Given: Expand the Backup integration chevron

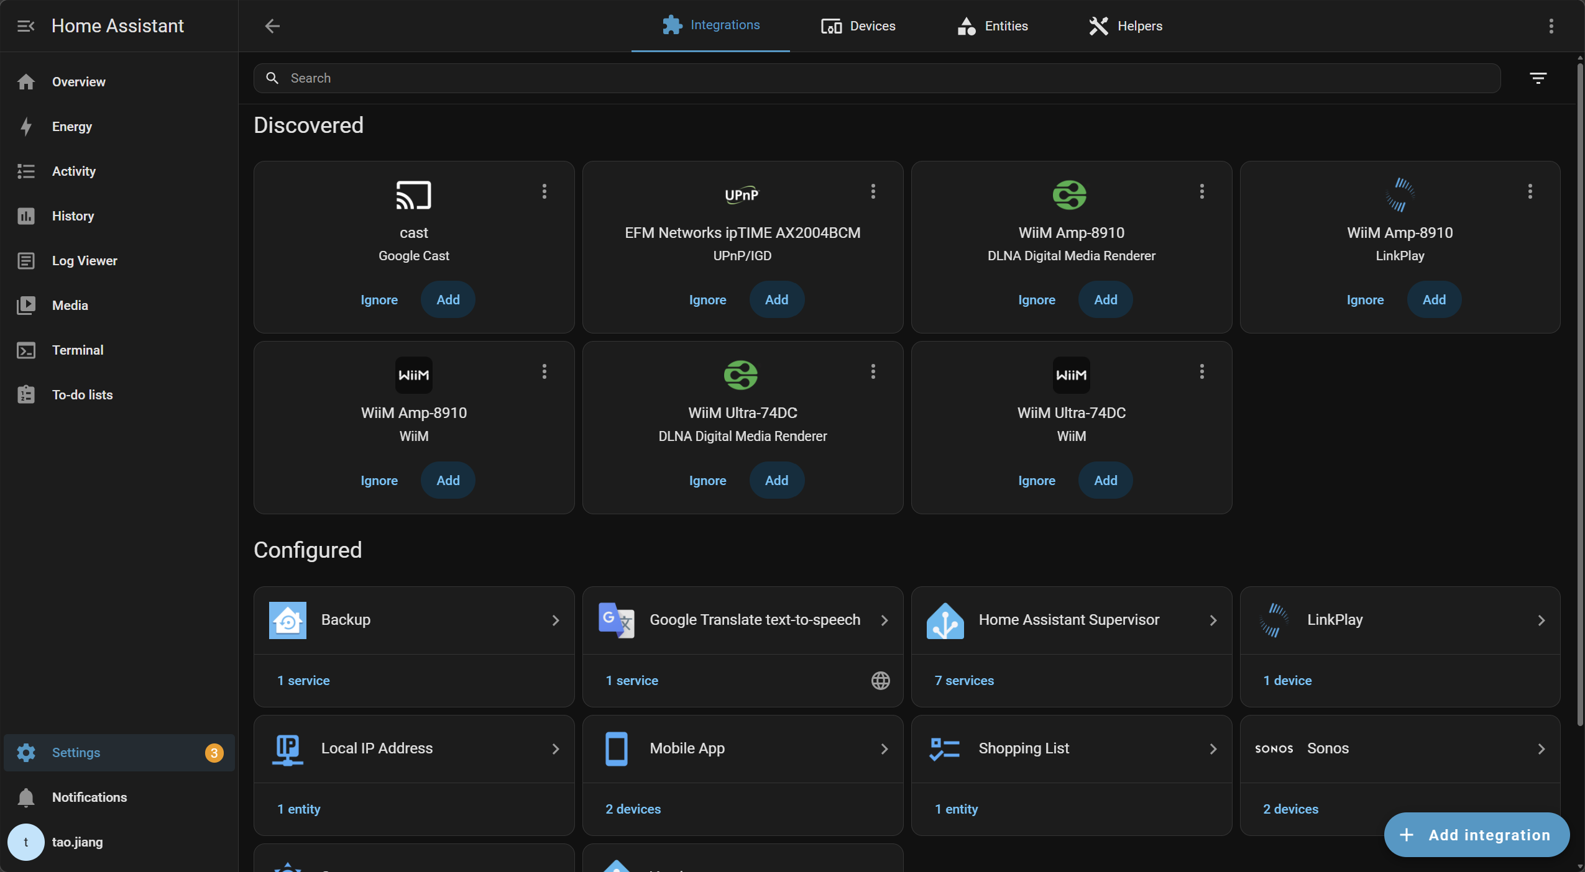Looking at the screenshot, I should [555, 620].
